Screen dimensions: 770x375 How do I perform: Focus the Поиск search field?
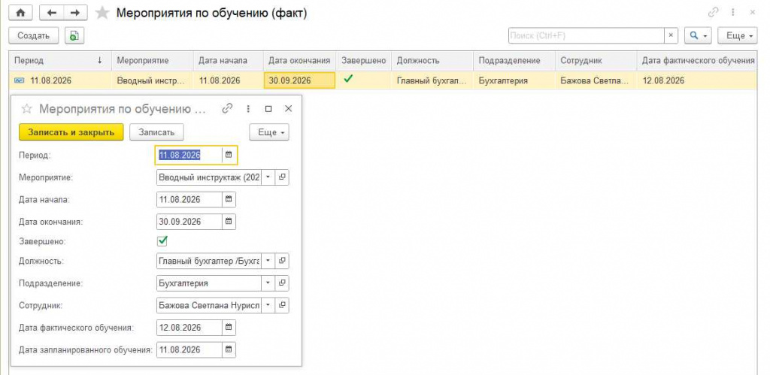pos(587,36)
